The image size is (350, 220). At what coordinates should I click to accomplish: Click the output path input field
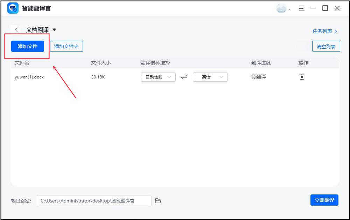(94, 200)
